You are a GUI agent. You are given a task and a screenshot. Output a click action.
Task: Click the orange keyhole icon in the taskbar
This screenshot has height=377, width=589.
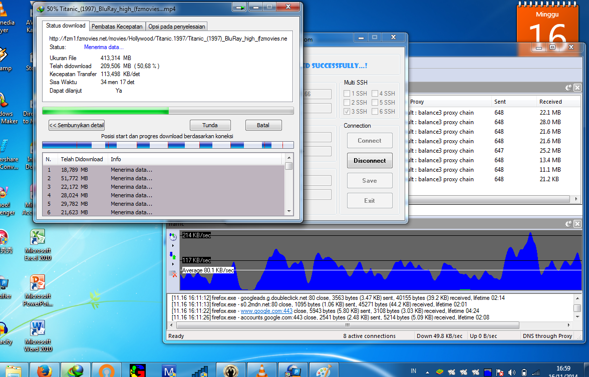[x=107, y=371]
